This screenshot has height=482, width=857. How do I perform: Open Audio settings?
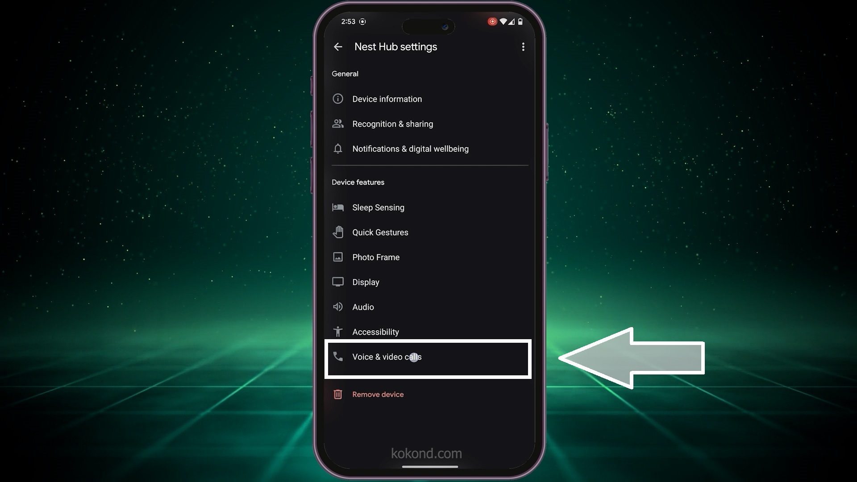362,307
